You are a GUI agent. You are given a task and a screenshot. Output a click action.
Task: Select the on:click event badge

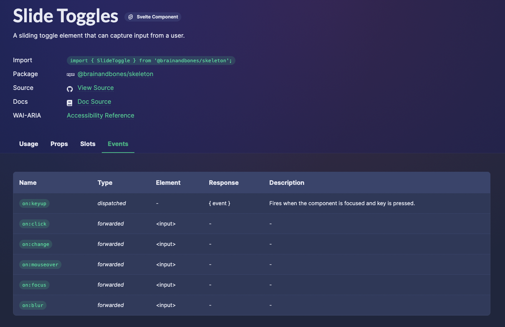34,224
